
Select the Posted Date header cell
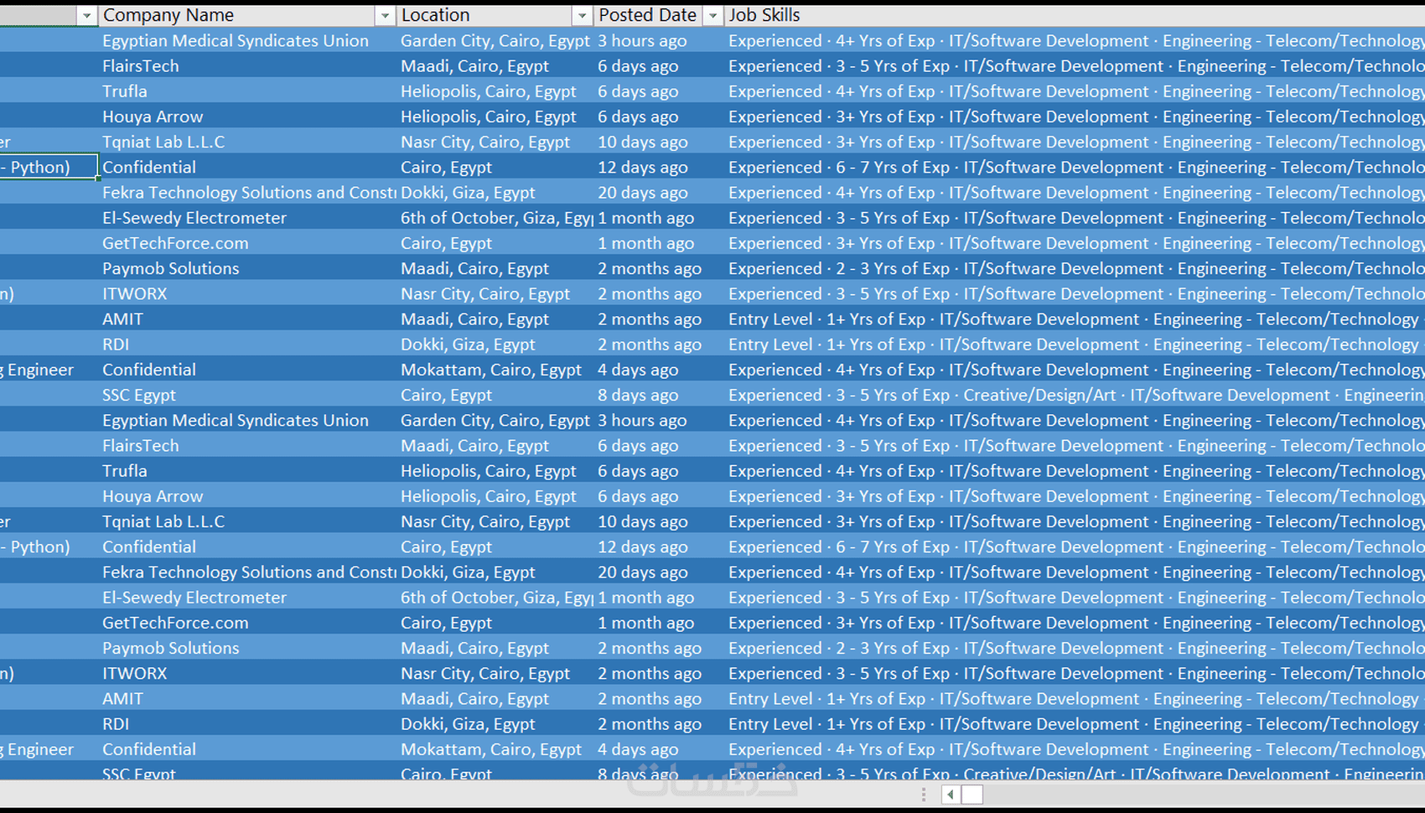658,15
